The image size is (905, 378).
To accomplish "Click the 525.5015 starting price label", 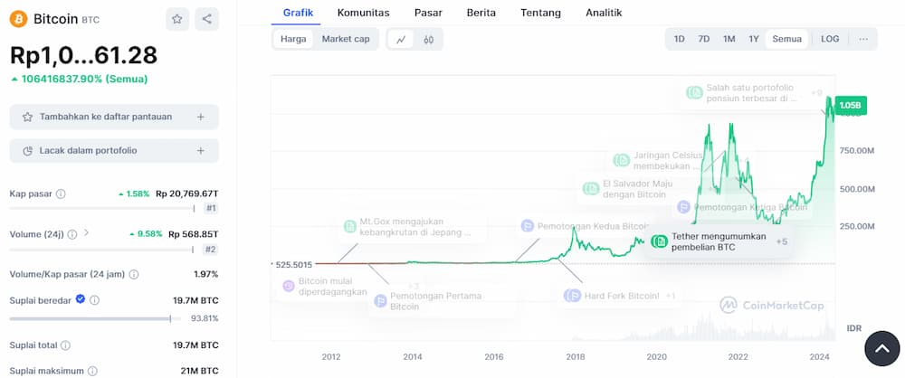I will pos(292,265).
